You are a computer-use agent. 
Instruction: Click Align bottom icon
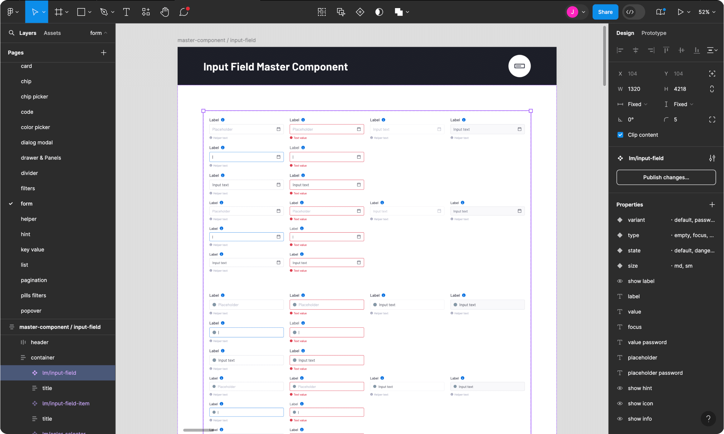point(697,50)
